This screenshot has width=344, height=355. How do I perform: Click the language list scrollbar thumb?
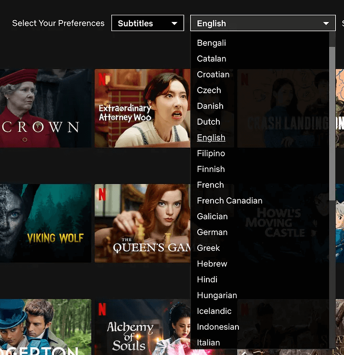point(332,124)
